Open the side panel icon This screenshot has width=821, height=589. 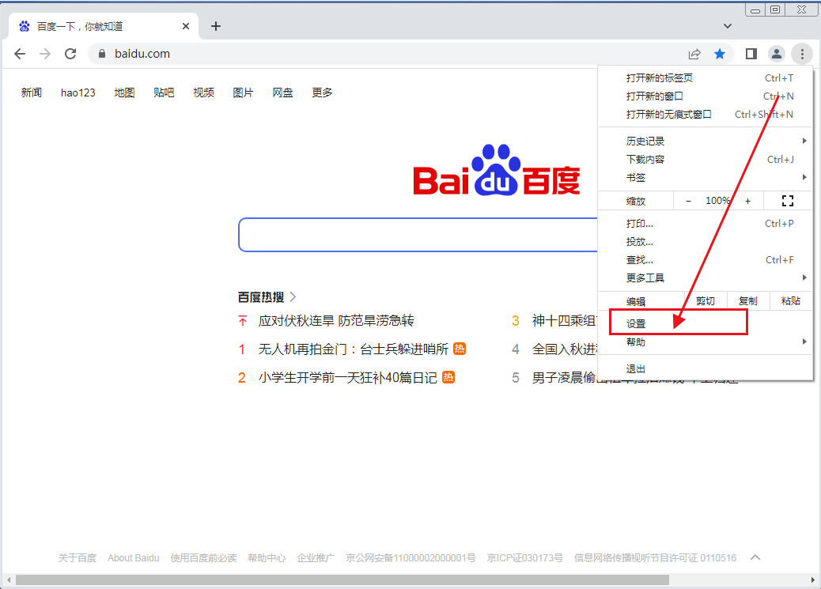click(751, 54)
